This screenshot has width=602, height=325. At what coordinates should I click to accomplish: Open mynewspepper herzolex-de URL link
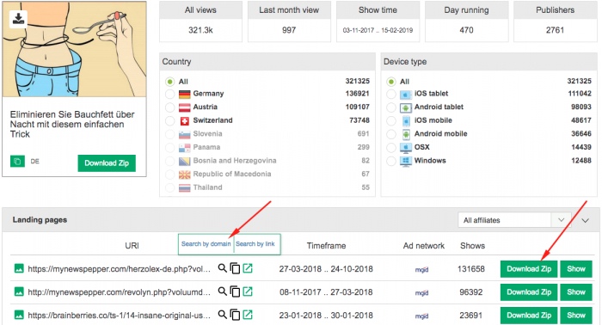(x=120, y=269)
